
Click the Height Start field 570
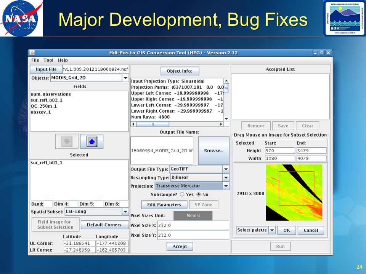pyautogui.click(x=280, y=151)
